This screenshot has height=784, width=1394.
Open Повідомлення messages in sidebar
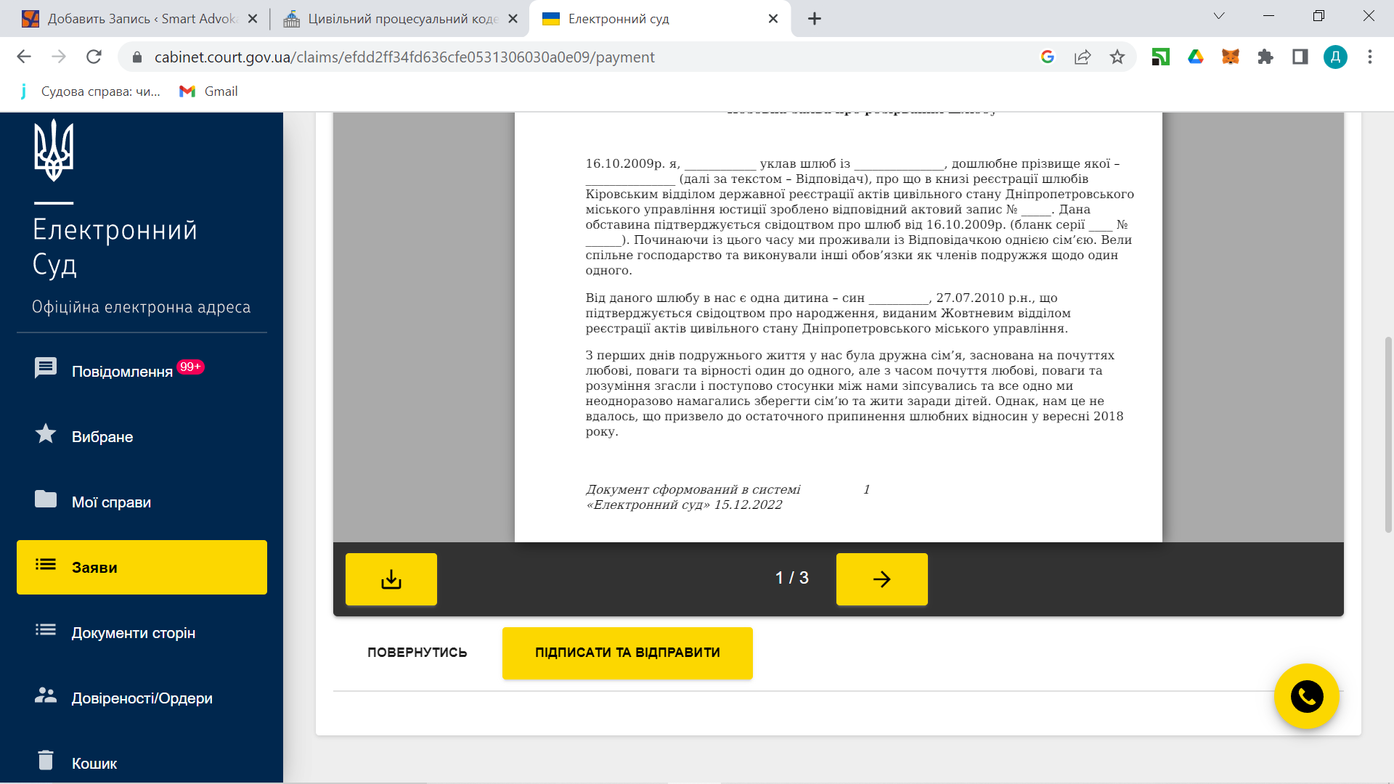(122, 371)
